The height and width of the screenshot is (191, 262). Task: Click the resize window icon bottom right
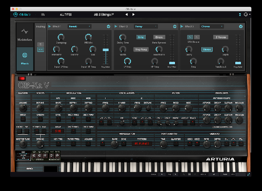248,174
